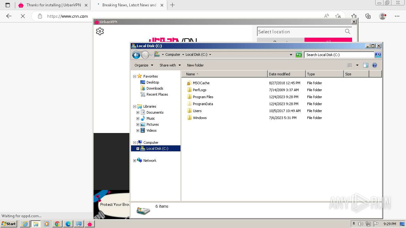Open browser Settings and more menu

tap(397, 16)
